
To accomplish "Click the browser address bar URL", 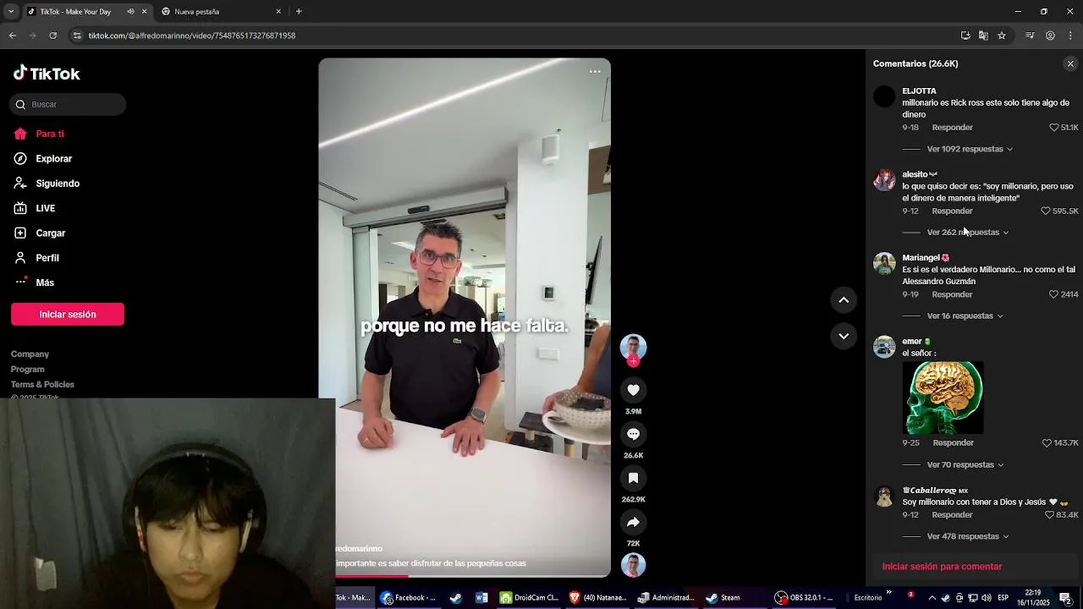I will click(192, 36).
